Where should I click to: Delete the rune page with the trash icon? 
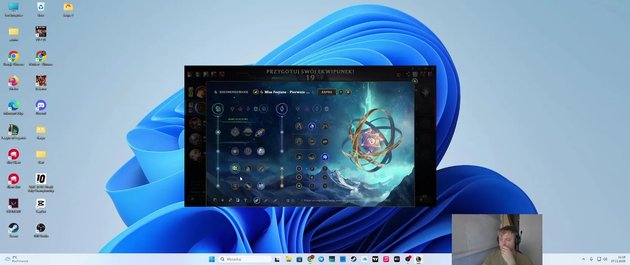point(348,92)
